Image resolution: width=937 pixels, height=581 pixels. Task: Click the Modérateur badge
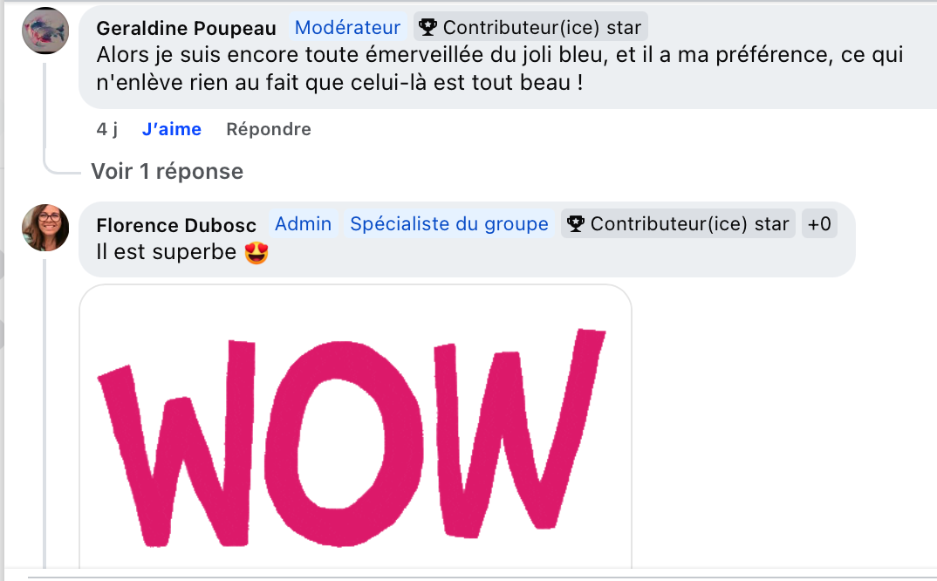(347, 28)
